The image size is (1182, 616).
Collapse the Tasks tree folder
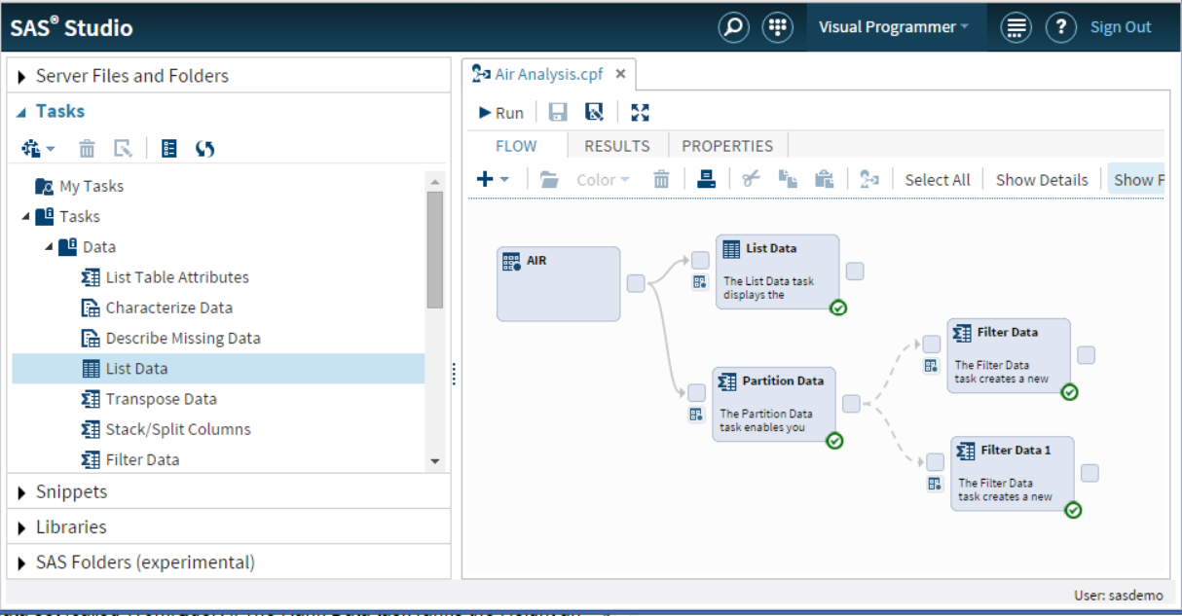pos(25,216)
